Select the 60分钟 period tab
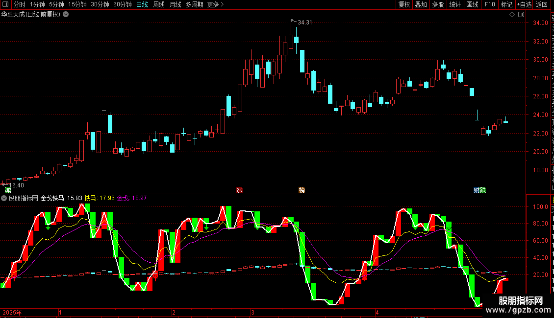 (x=122, y=4)
